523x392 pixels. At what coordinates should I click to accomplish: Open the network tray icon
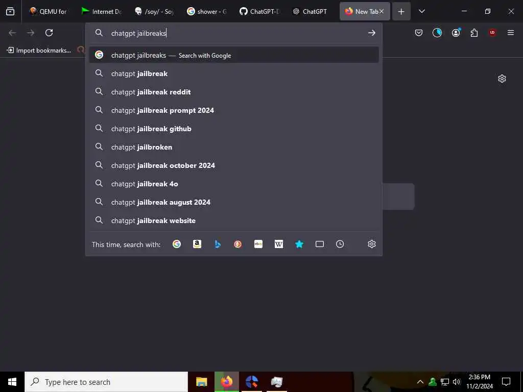445,382
